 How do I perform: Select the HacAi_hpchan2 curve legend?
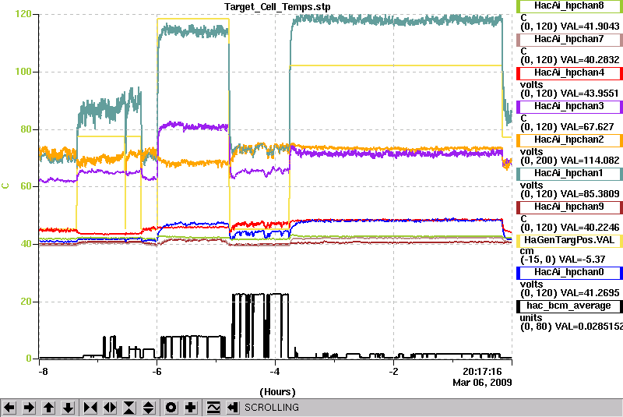(569, 140)
